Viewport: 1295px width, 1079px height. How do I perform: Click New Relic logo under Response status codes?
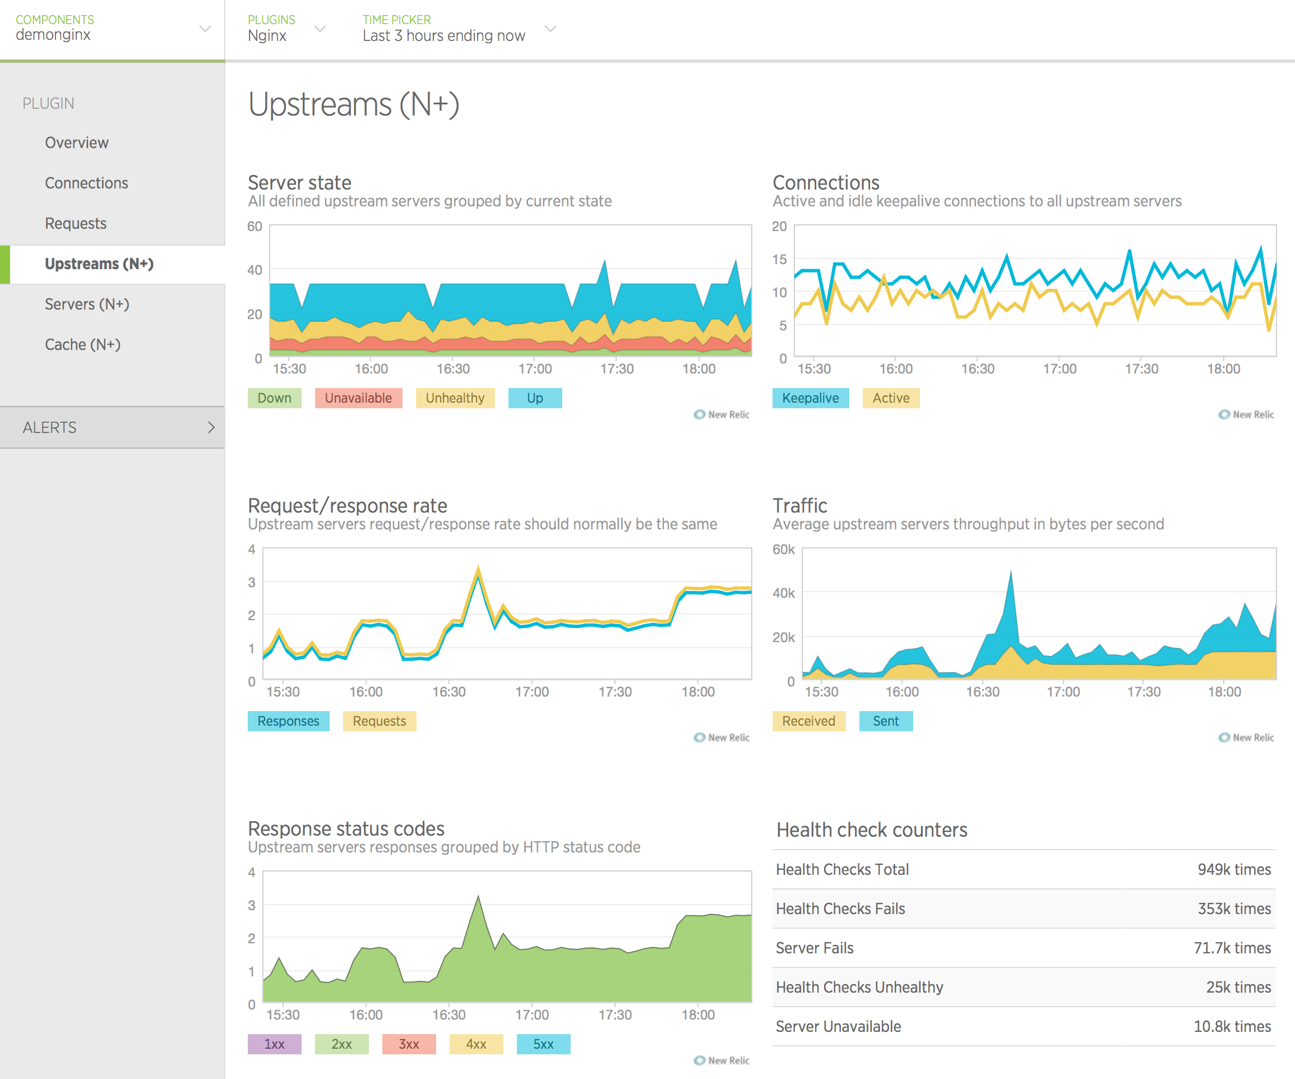[721, 1060]
